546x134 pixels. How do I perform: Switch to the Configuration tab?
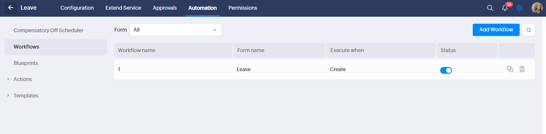pos(77,8)
